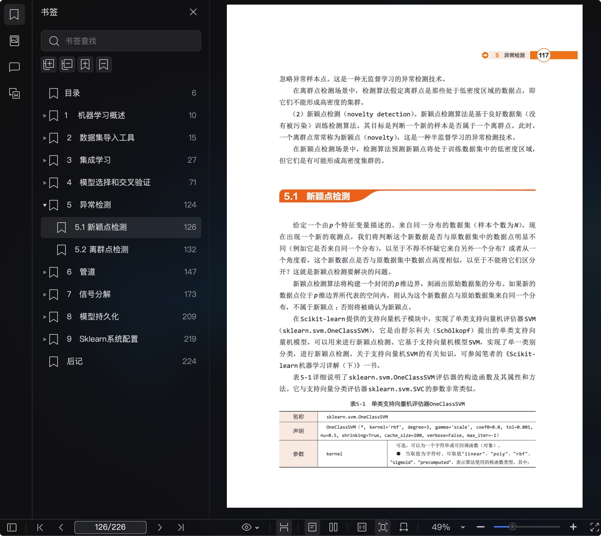Enter full screen mode
Screen dimensions: 601x536
coord(594,527)
